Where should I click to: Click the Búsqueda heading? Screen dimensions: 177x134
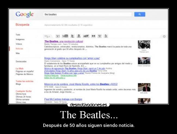[x=22, y=25]
